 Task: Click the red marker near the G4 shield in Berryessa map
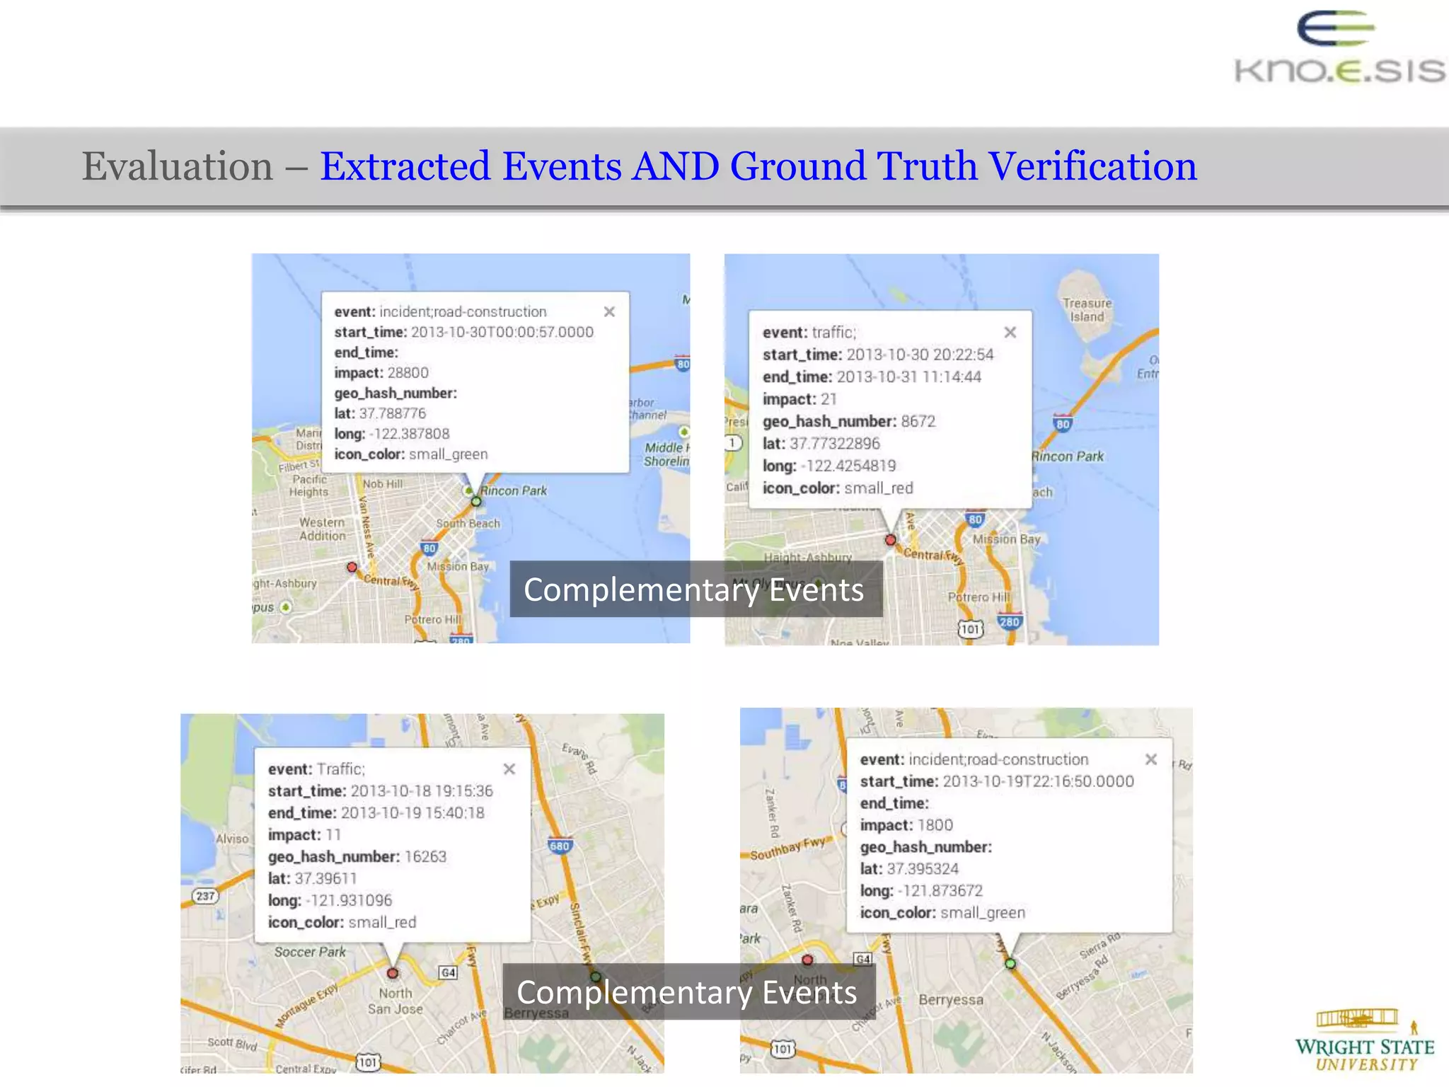tap(807, 960)
